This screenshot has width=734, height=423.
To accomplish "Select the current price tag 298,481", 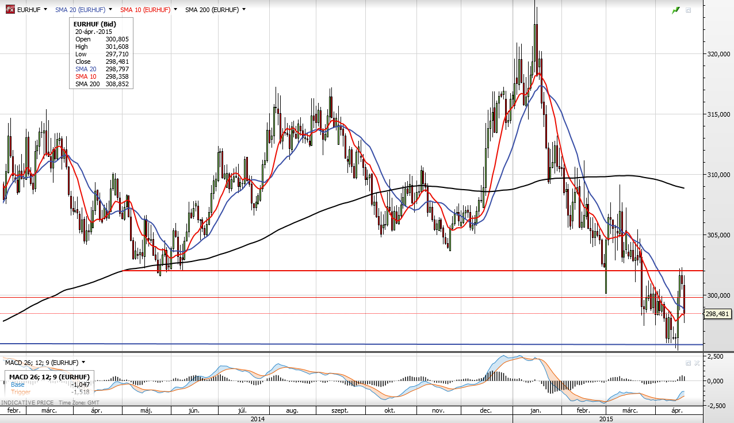I will point(718,314).
